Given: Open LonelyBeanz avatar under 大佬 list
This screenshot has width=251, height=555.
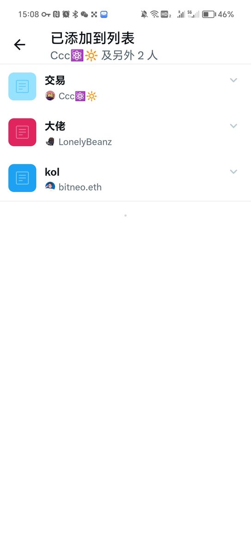Looking at the screenshot, I should click(50, 142).
